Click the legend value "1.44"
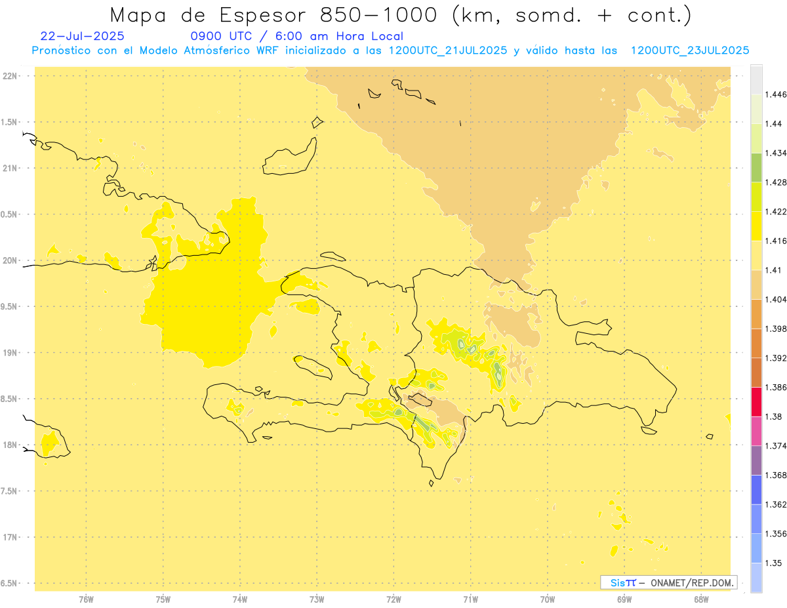787x608 pixels. point(773,124)
